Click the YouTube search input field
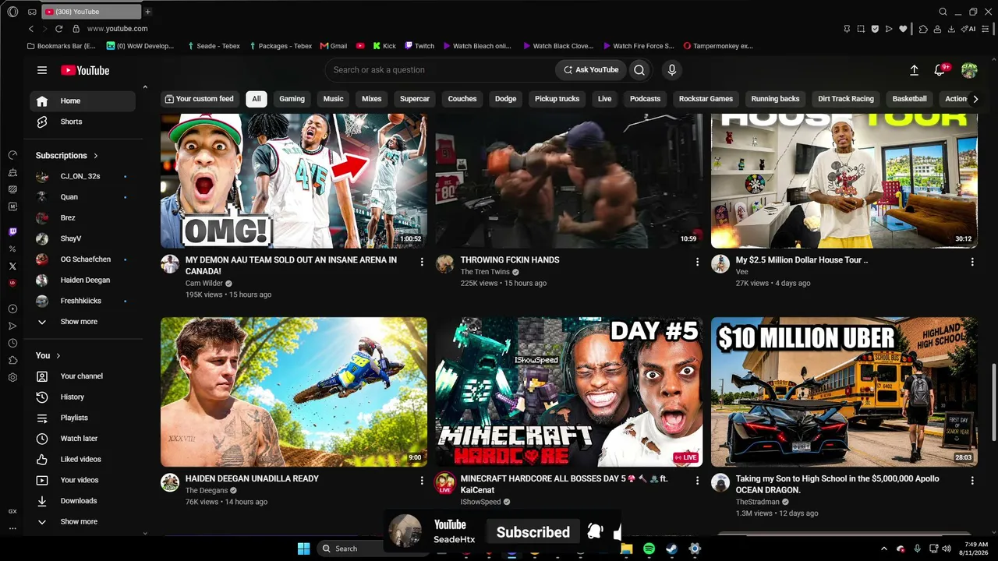 [x=441, y=70]
